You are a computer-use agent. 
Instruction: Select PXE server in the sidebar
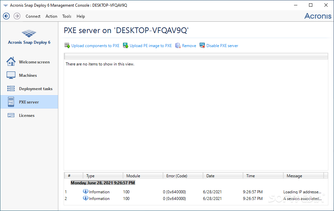click(x=29, y=102)
